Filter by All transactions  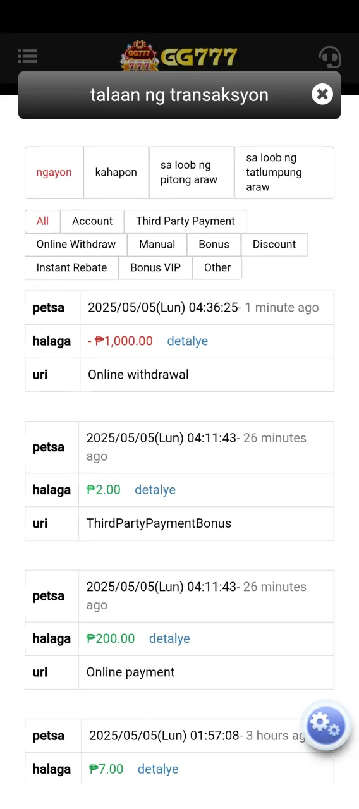pos(42,221)
